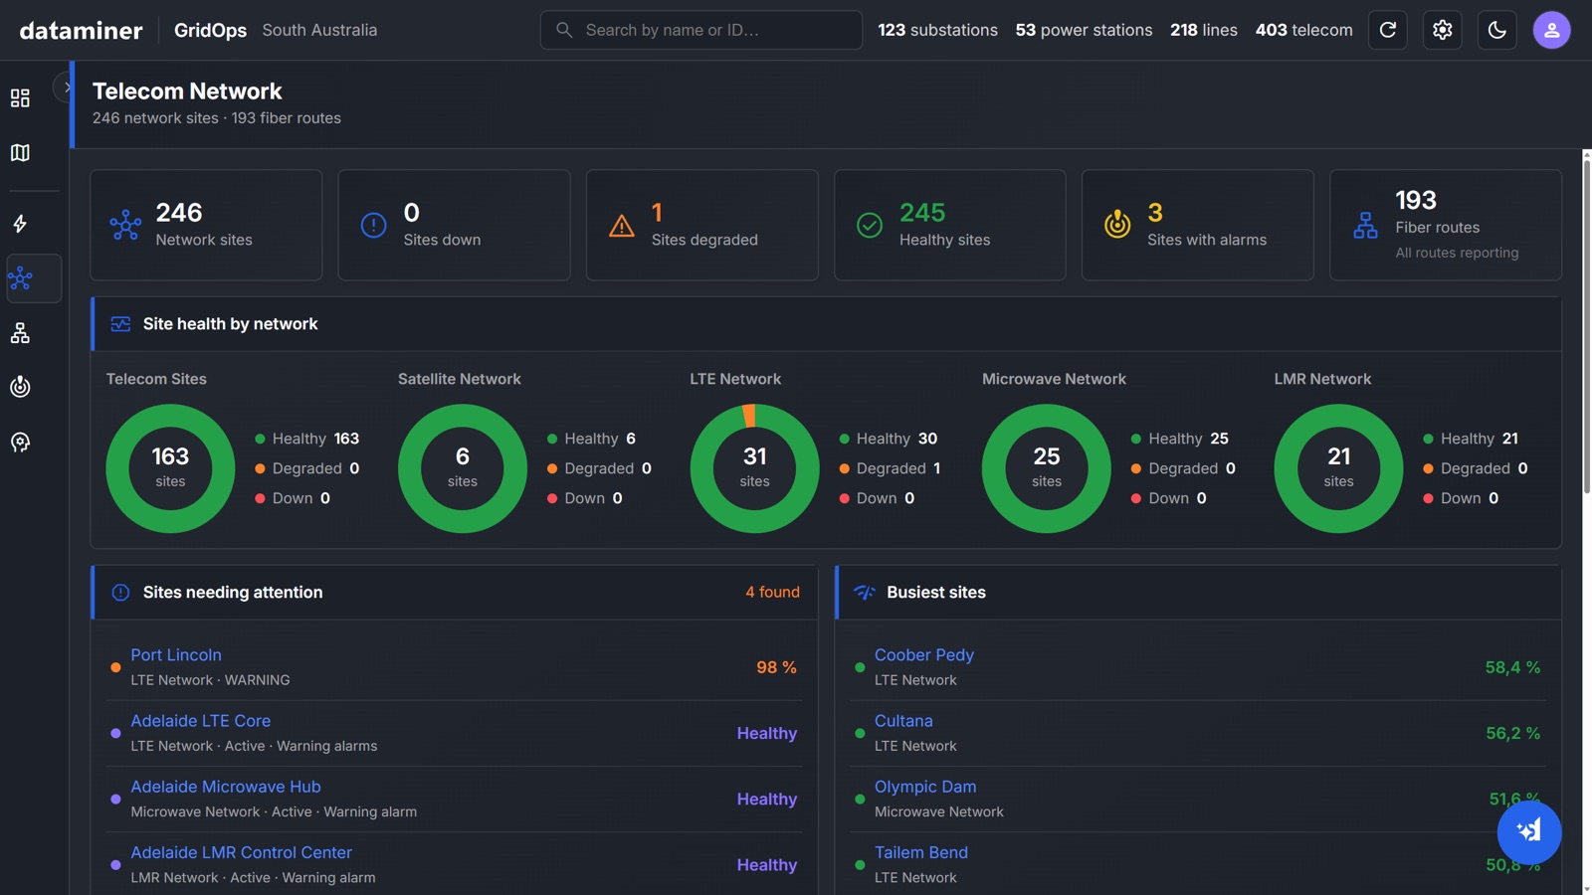Open the lightning bolt power sidebar icon
The image size is (1592, 895).
pyautogui.click(x=20, y=224)
